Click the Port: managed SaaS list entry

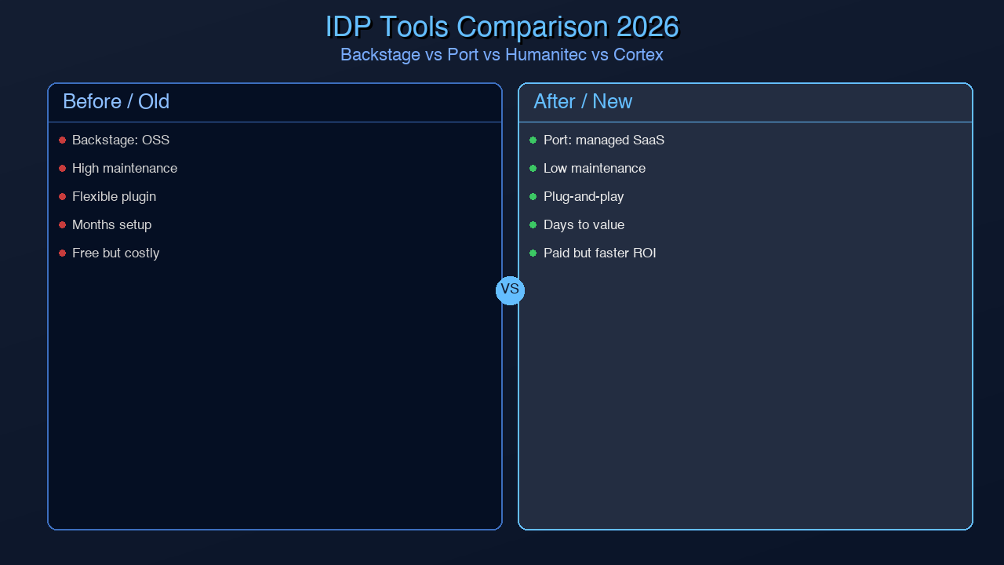604,140
